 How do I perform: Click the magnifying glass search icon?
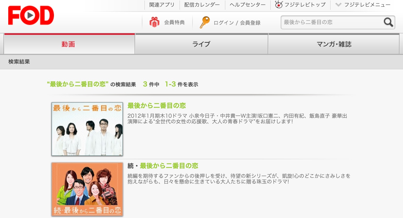tap(388, 22)
